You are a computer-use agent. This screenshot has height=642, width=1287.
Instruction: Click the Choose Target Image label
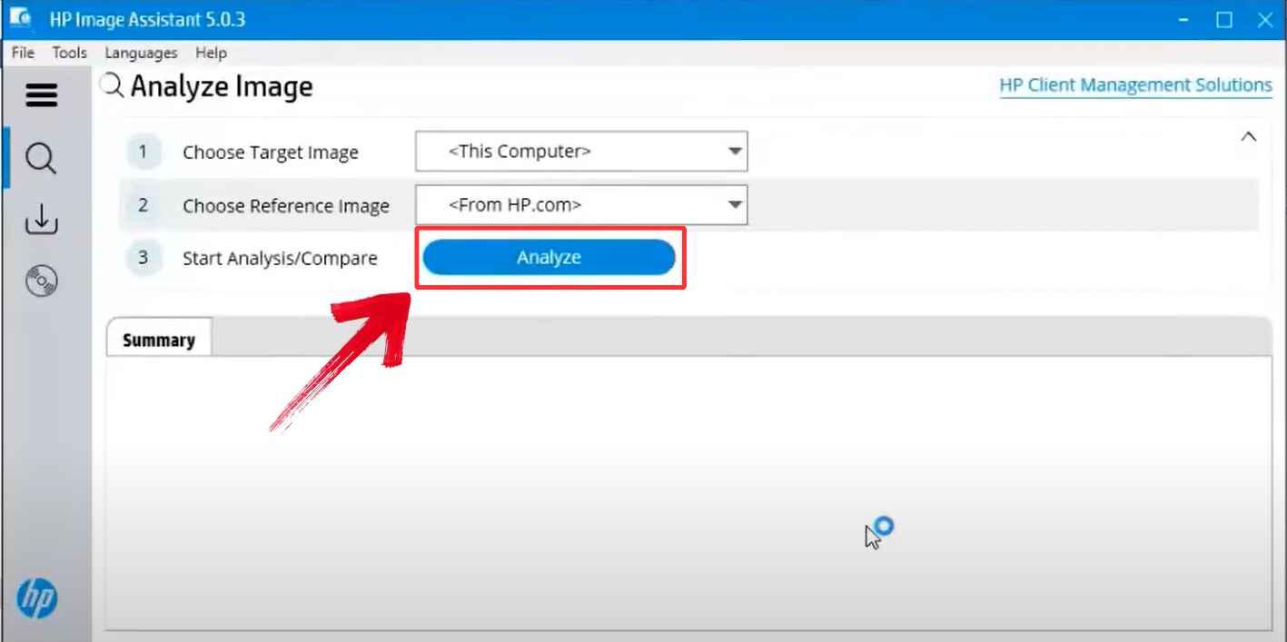271,153
